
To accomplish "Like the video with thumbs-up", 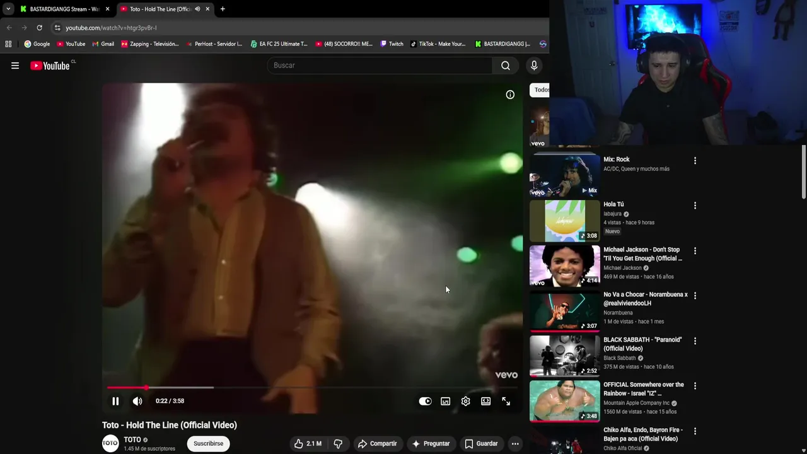I will click(x=308, y=443).
